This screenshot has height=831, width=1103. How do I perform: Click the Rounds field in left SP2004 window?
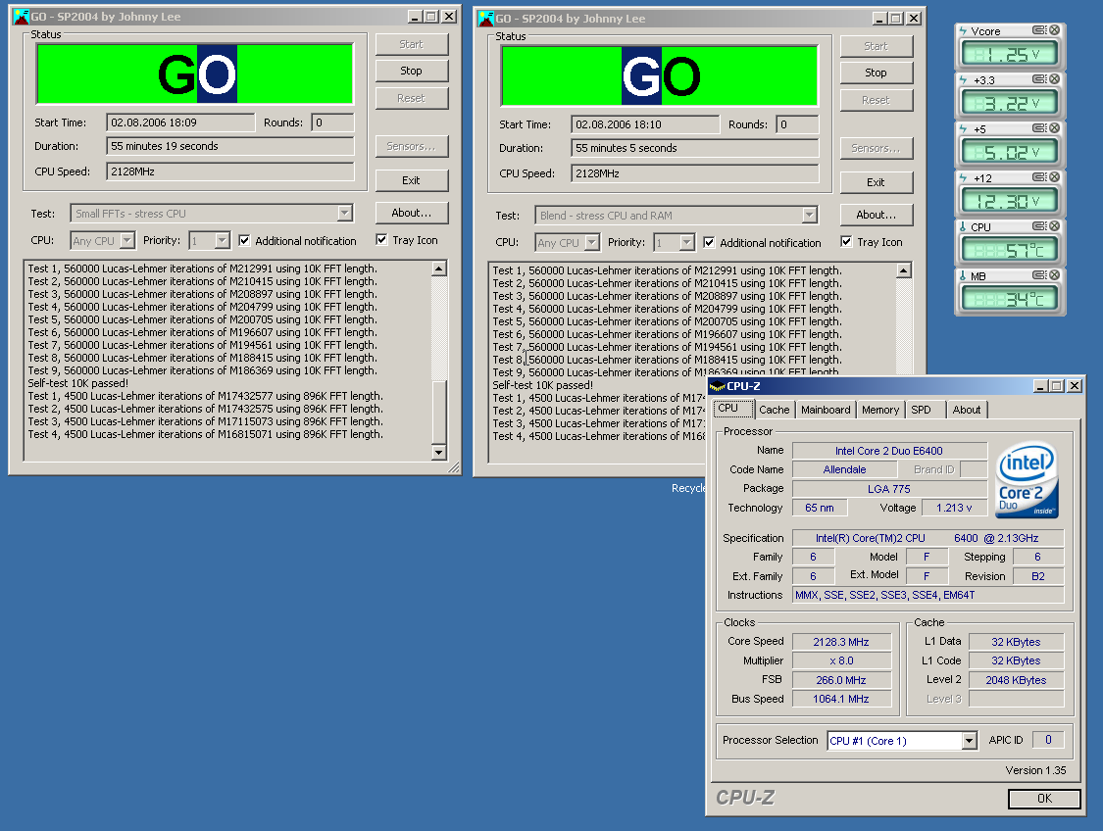tap(332, 122)
